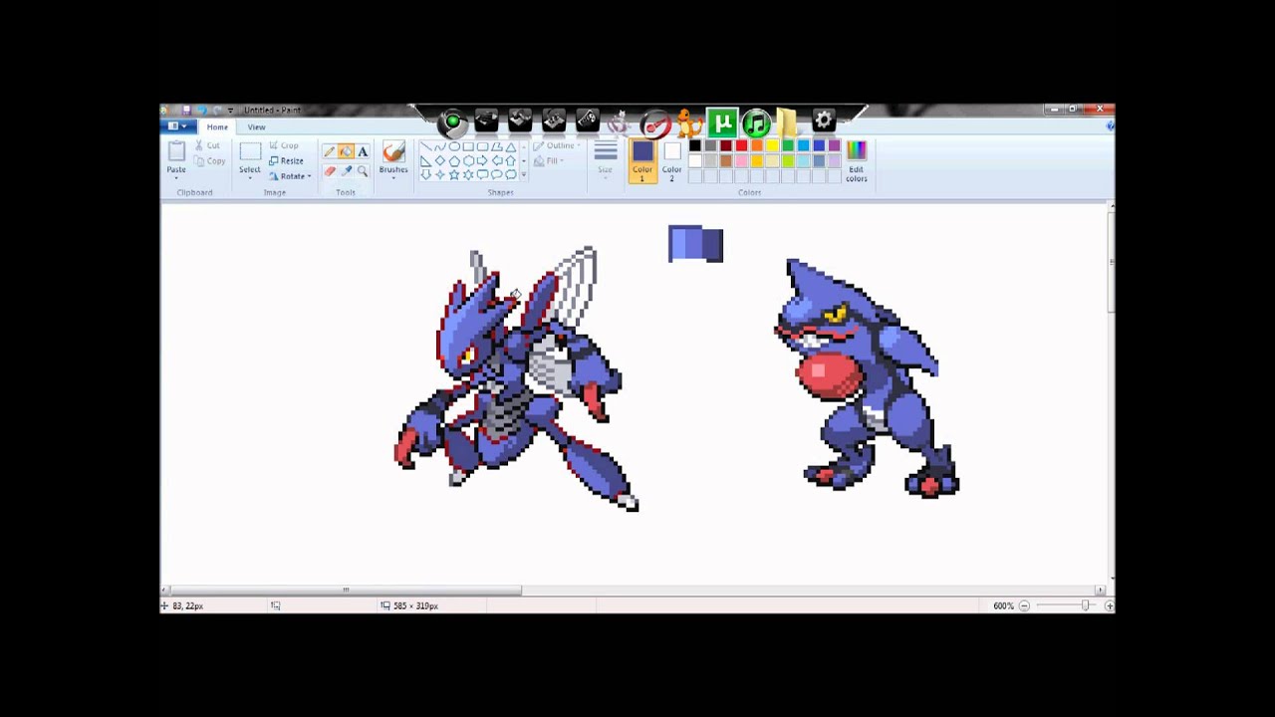
Task: Choose the Oval shape
Action: click(x=454, y=146)
